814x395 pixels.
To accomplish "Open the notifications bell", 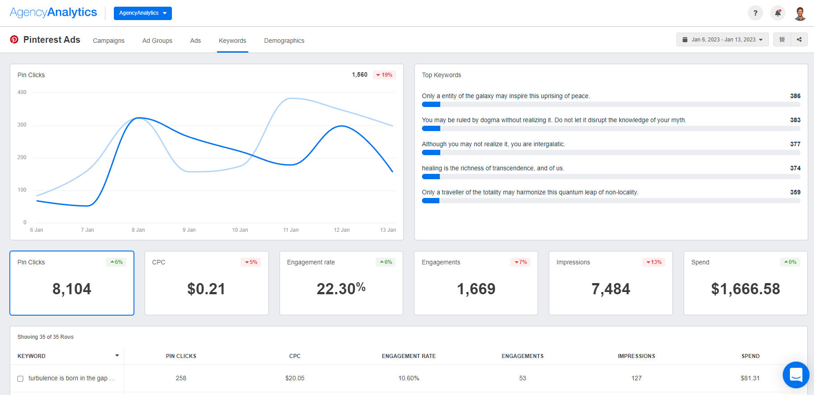I will 777,13.
